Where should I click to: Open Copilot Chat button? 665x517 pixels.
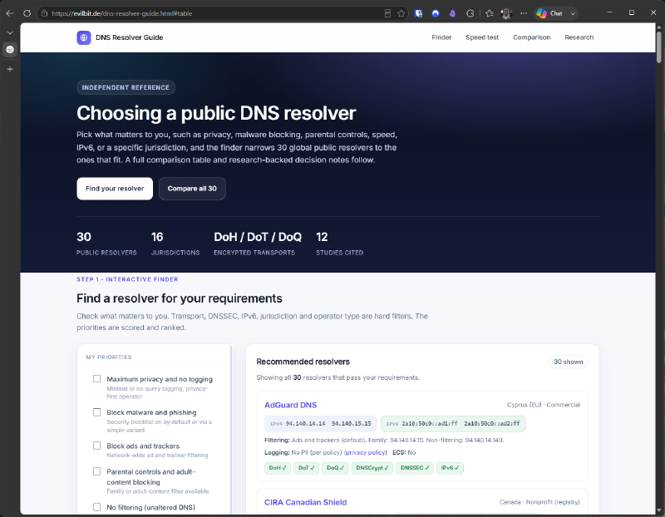(x=549, y=13)
